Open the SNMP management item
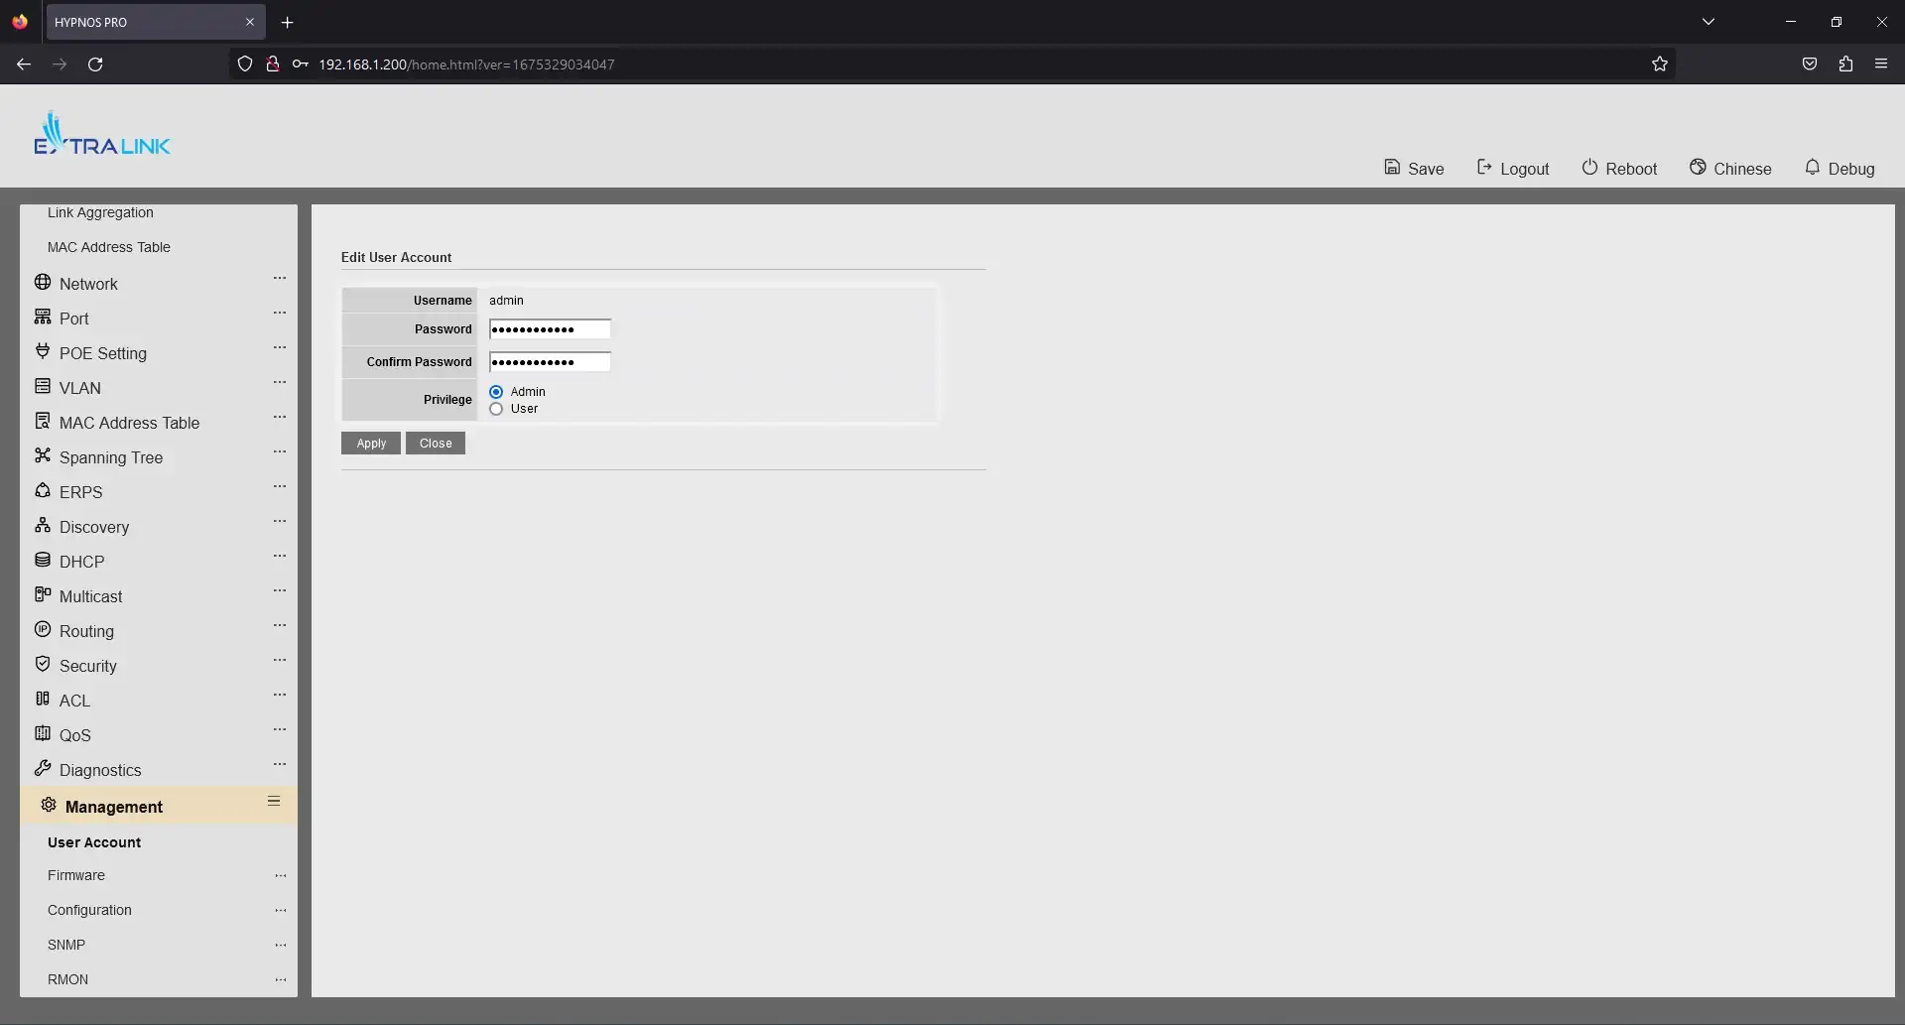The height and width of the screenshot is (1025, 1905). 66,945
